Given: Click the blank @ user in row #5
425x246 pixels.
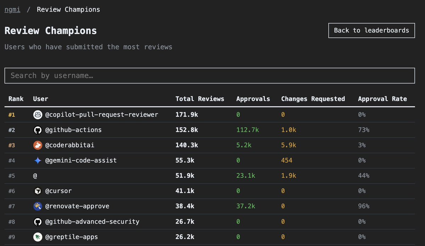Looking at the screenshot, I should point(35,176).
